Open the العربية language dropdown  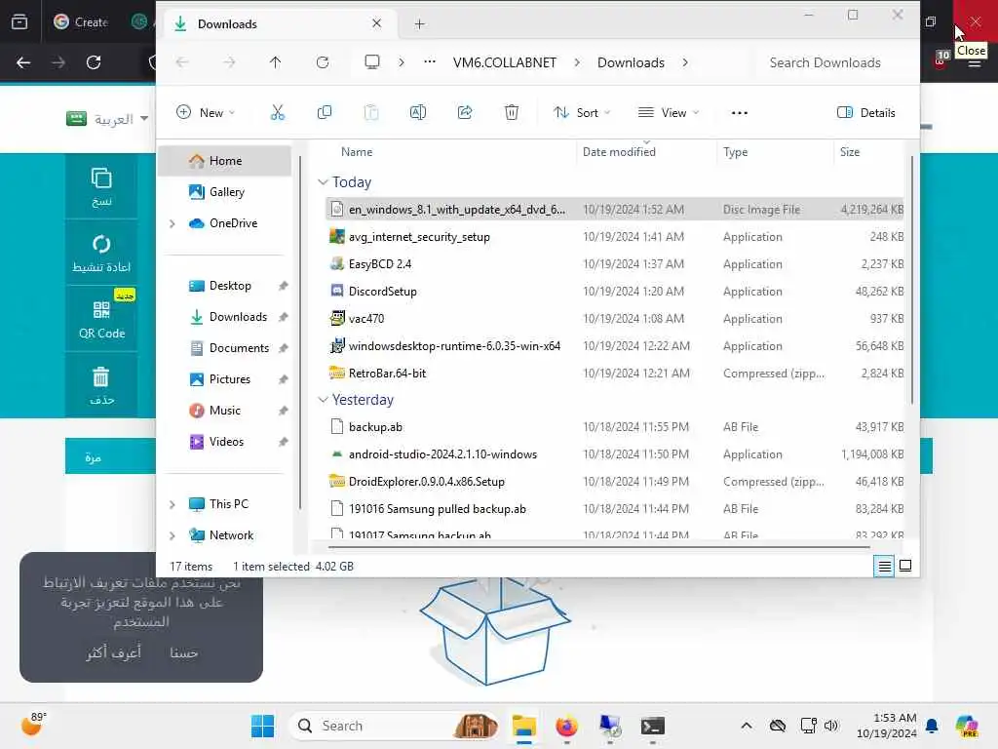click(107, 119)
